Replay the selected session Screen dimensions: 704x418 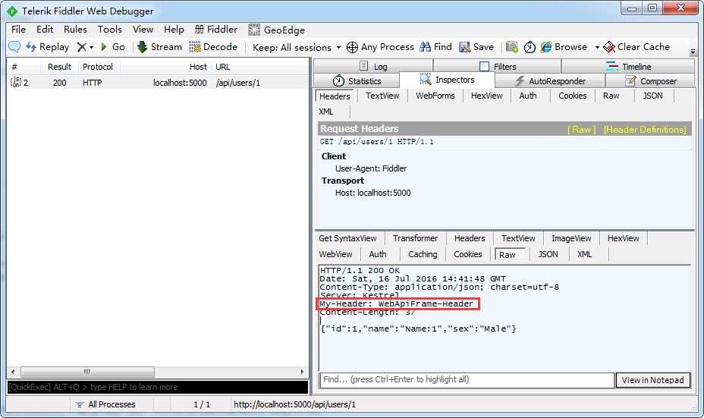click(x=48, y=47)
